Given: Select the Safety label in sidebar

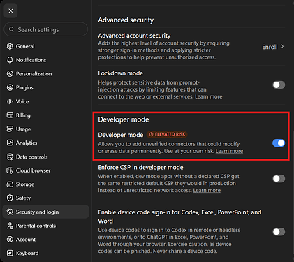Looking at the screenshot, I should [23, 198].
